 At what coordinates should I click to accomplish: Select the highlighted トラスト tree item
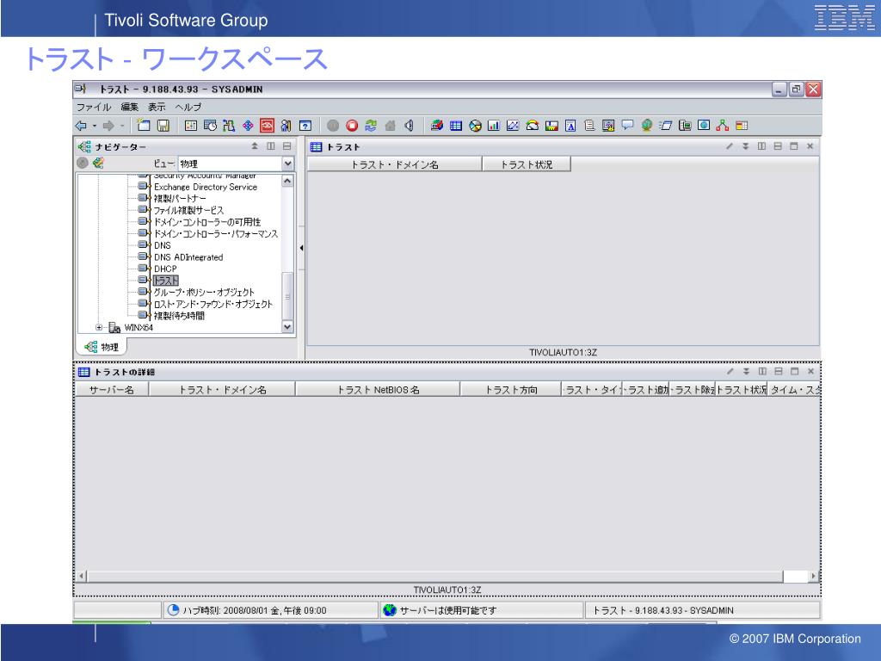pyautogui.click(x=166, y=281)
